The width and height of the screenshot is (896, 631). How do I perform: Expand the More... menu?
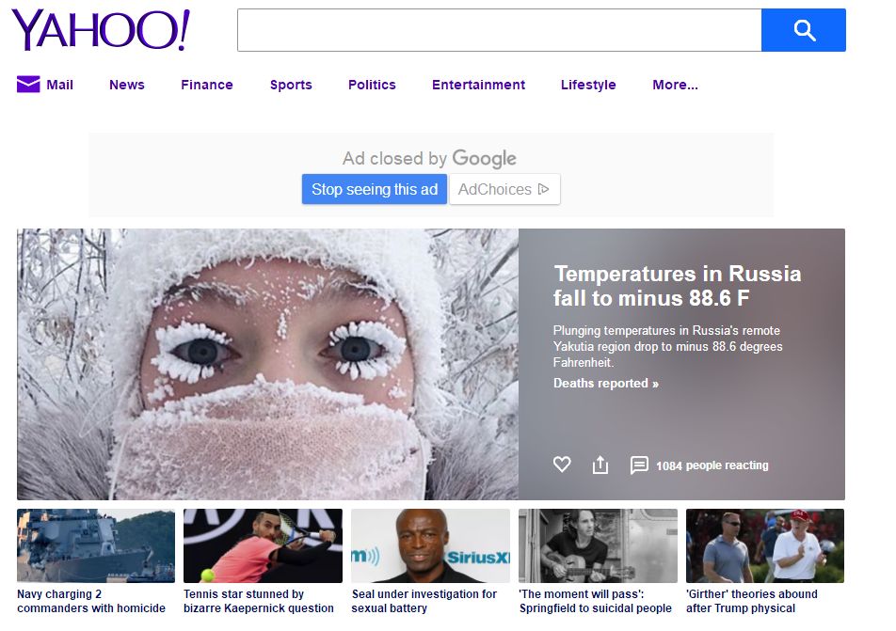(675, 85)
